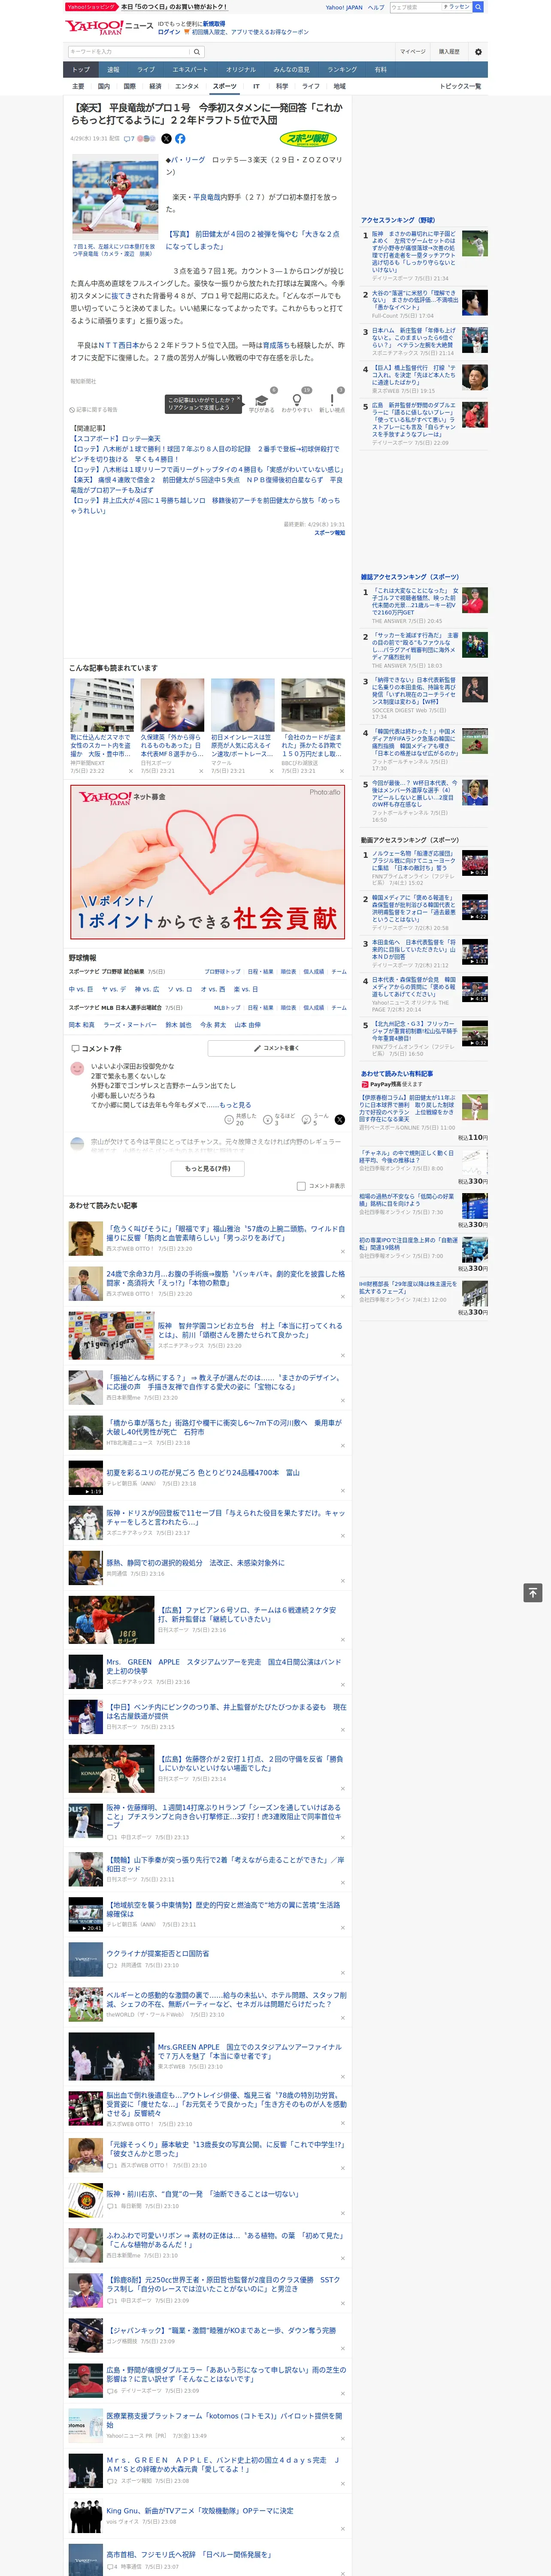Share the article on X
Screen dimensions: 551x2576
[x=167, y=139]
